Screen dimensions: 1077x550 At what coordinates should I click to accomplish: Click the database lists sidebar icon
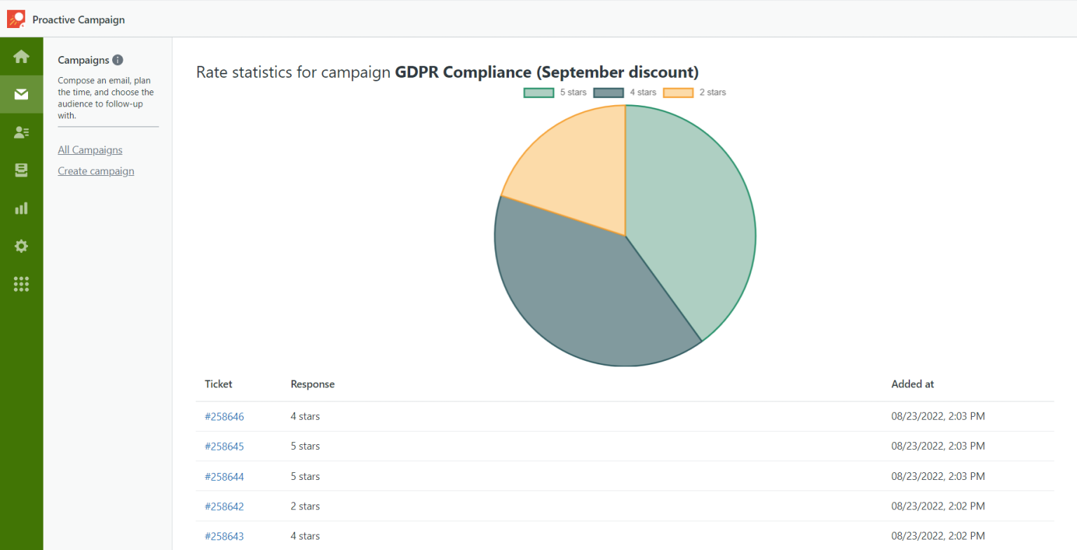[21, 170]
